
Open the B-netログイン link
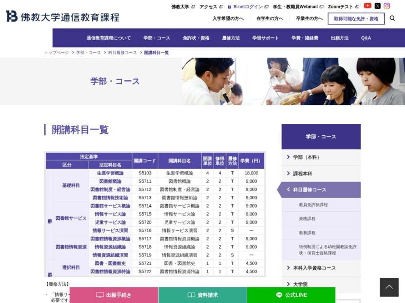pos(248,7)
